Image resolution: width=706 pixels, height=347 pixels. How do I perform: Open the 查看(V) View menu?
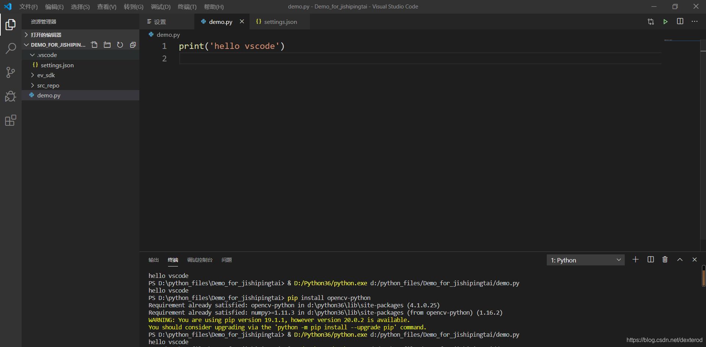tap(107, 7)
